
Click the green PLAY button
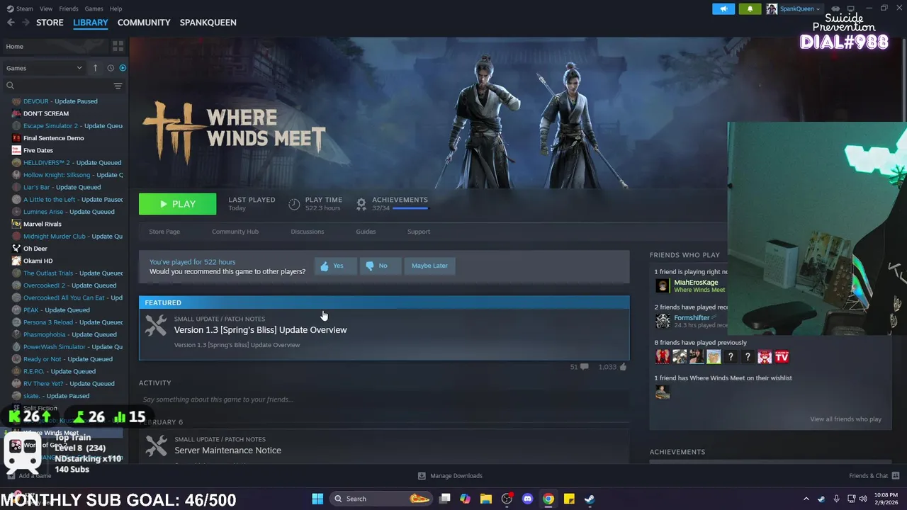pos(177,204)
